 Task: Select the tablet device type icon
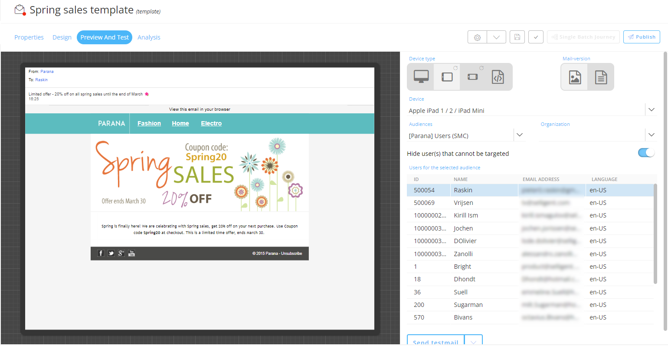coord(447,77)
